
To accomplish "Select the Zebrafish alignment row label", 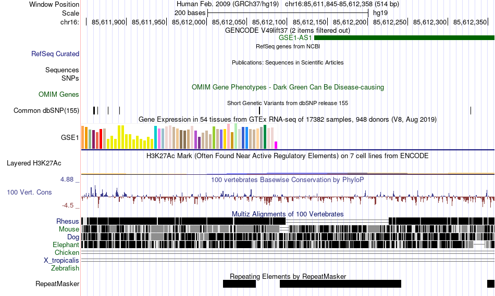I will pyautogui.click(x=65, y=268).
